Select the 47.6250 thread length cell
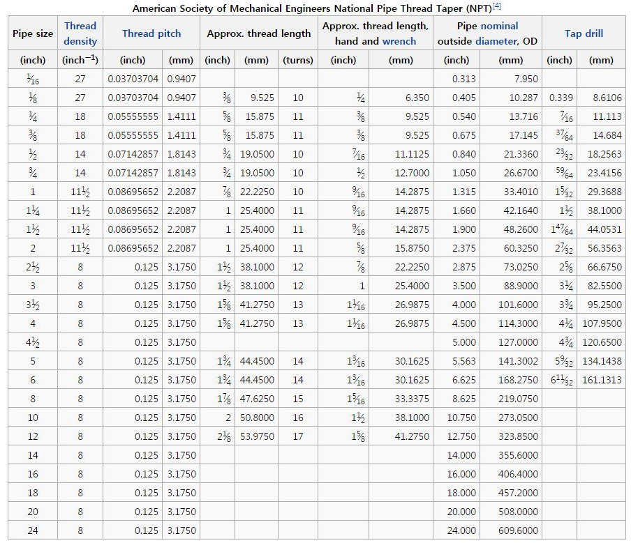This screenshot has height=543, width=631. pyautogui.click(x=256, y=399)
